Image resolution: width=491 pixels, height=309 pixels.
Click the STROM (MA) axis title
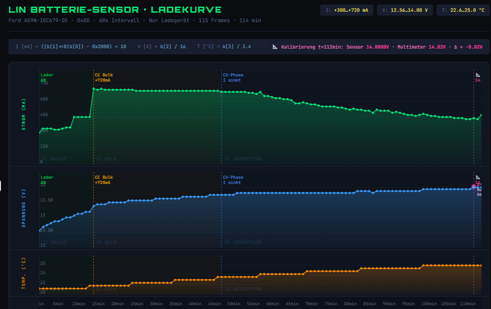(24, 114)
